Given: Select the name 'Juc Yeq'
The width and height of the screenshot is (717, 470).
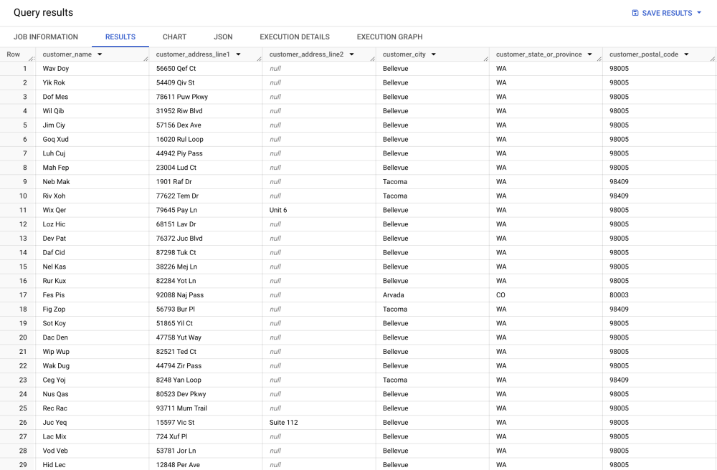Looking at the screenshot, I should point(55,423).
